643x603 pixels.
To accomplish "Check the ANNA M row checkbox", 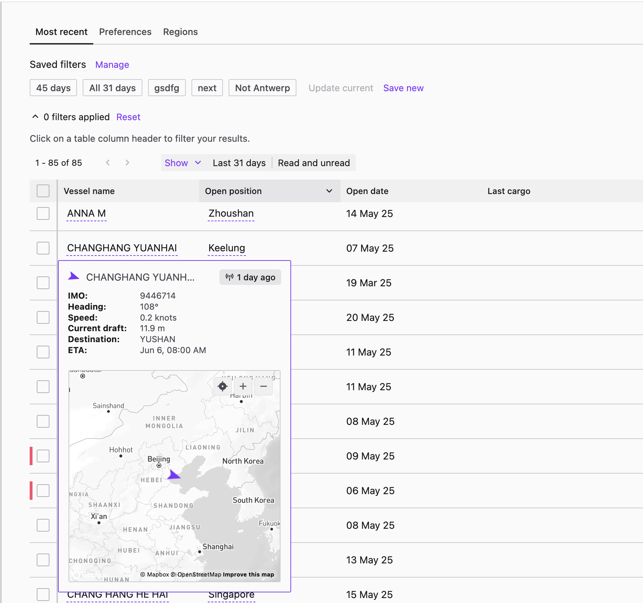I will 43,213.
